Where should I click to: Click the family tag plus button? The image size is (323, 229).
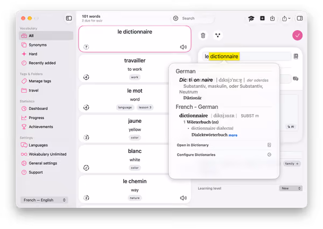(x=292, y=164)
